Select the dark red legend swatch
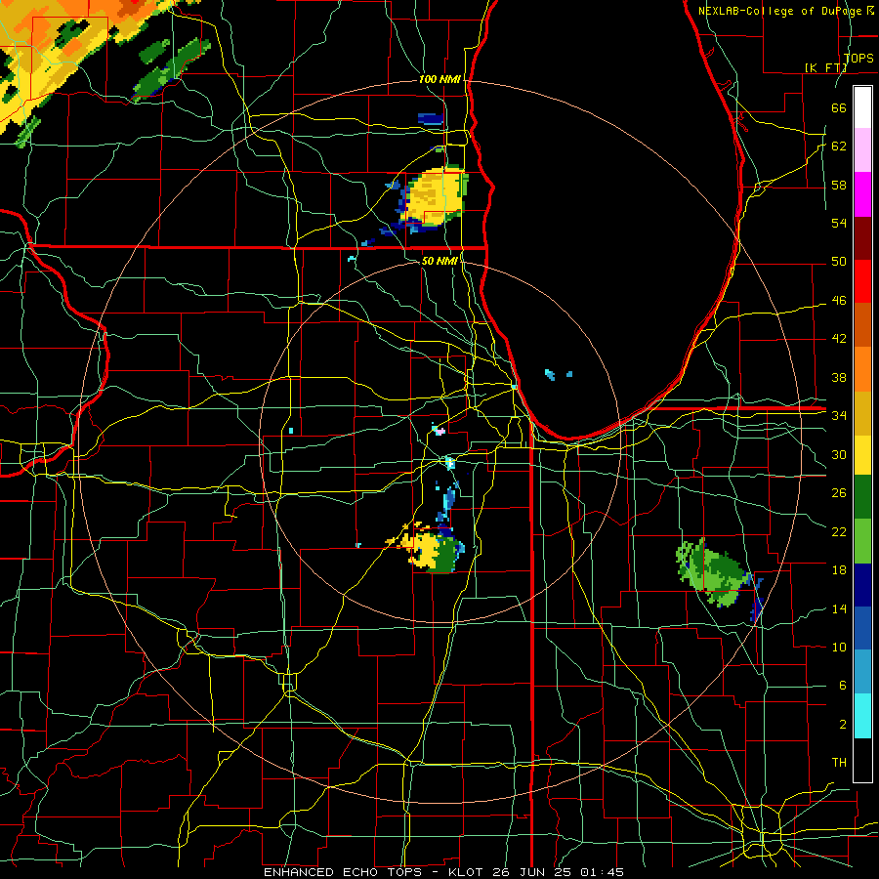This screenshot has height=879, width=879. [x=862, y=238]
